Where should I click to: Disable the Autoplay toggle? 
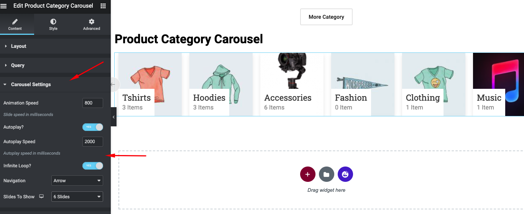93,127
